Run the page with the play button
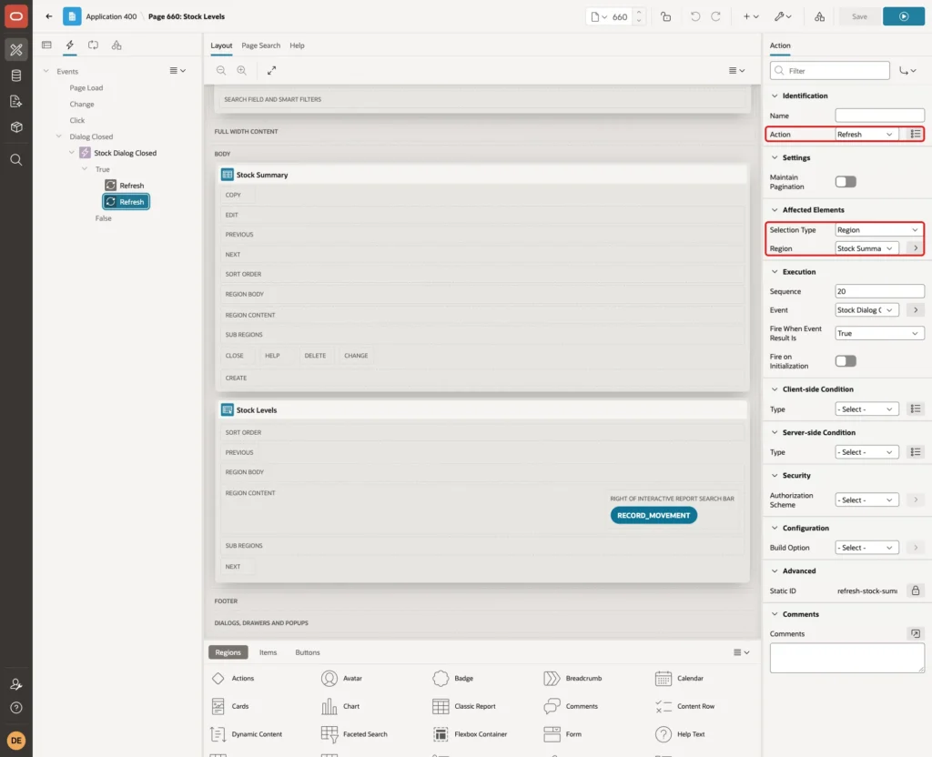The width and height of the screenshot is (932, 757). [x=904, y=16]
